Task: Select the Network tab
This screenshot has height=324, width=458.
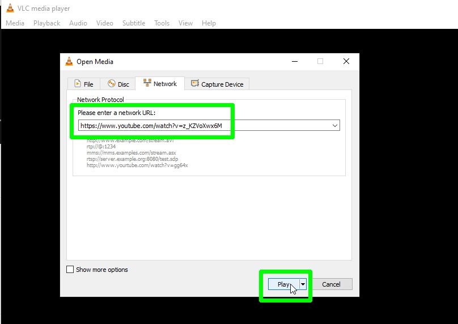Action: click(160, 83)
